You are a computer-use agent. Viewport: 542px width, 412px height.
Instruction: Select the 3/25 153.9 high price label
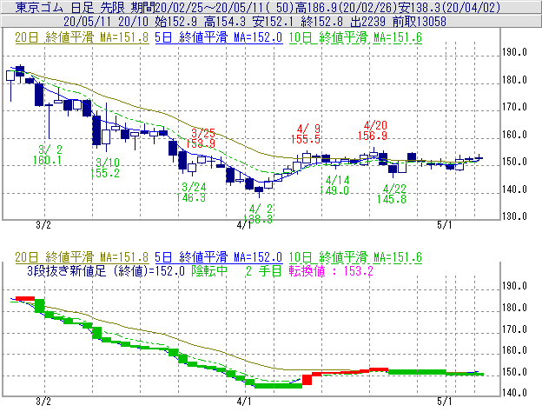click(x=201, y=138)
